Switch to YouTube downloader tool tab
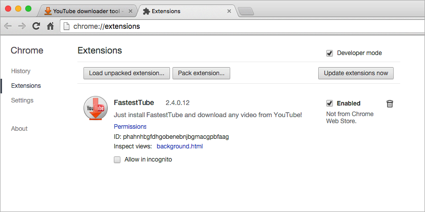This screenshot has height=212, width=425. click(88, 11)
